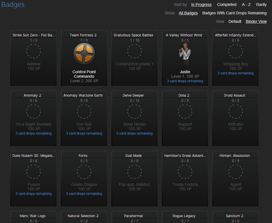Open the Gratuitous Space Battles card title

[133, 35]
